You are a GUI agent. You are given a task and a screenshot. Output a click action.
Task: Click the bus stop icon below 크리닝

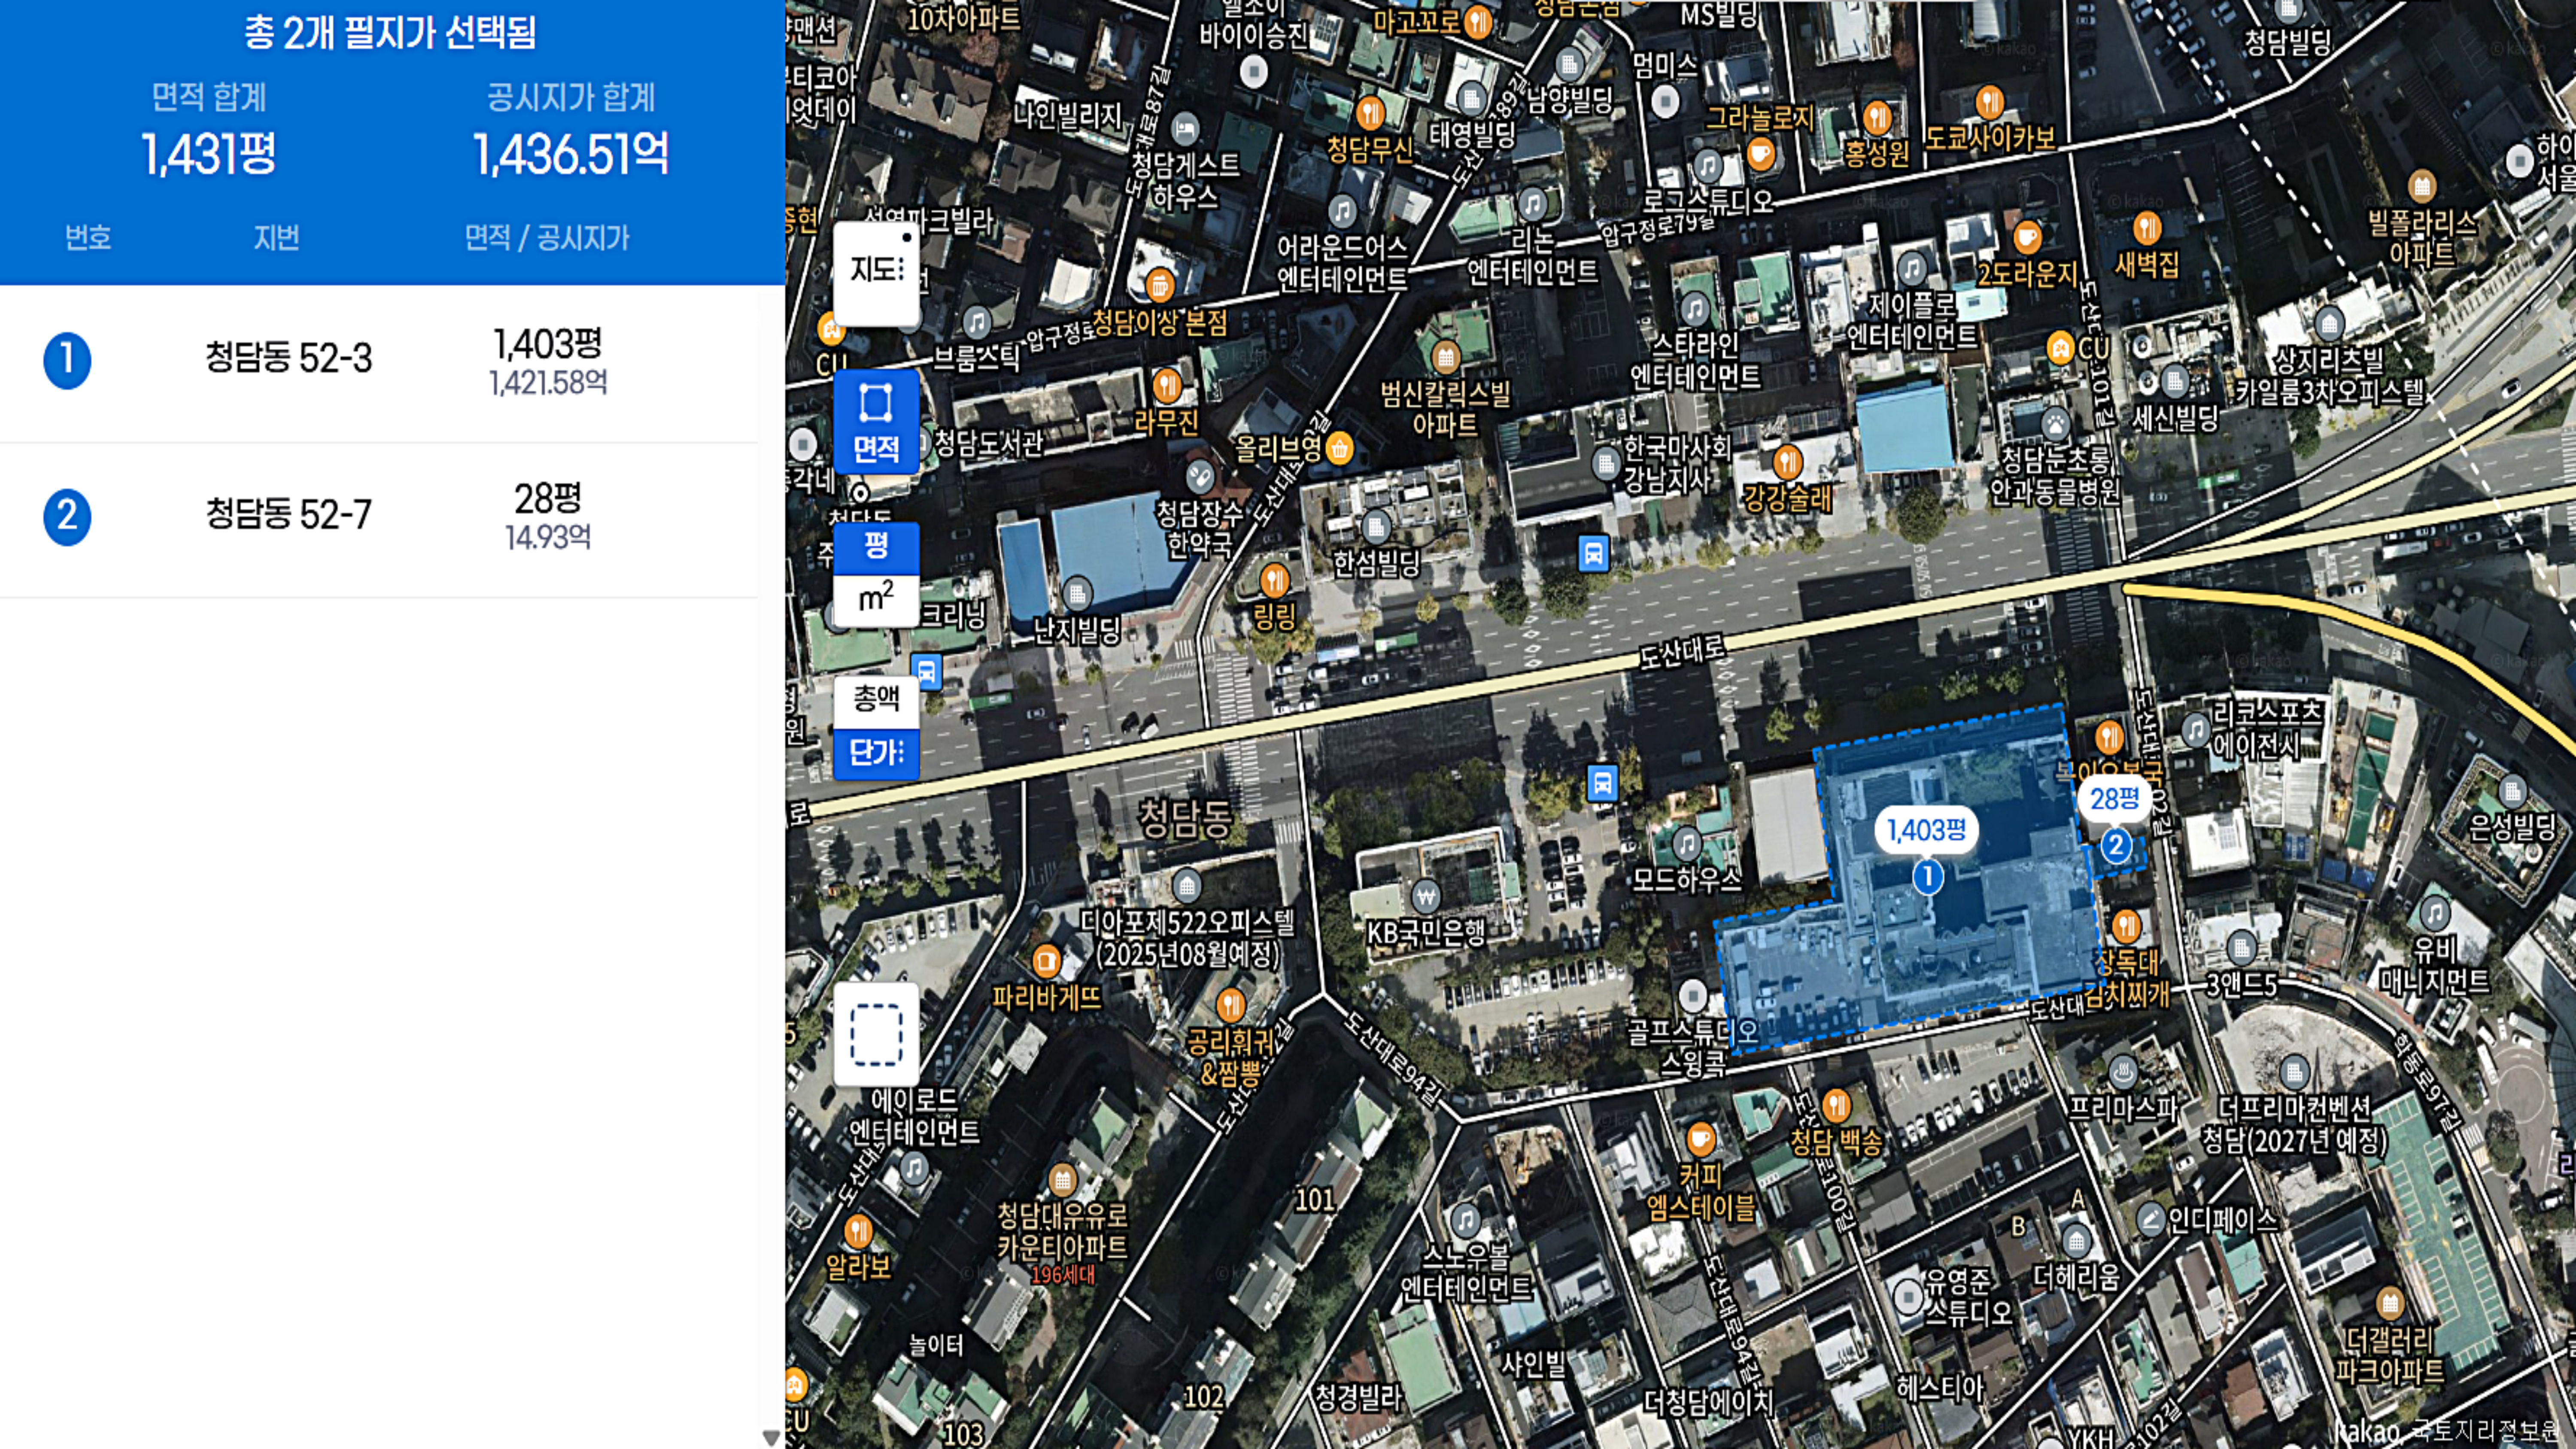[x=926, y=671]
